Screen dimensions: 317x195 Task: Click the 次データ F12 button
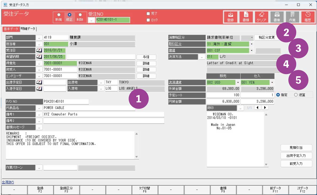tap(303, 190)
